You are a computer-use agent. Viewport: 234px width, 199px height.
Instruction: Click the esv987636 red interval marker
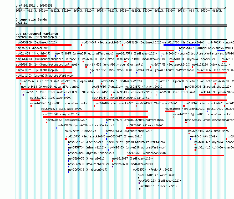click(95, 89)
